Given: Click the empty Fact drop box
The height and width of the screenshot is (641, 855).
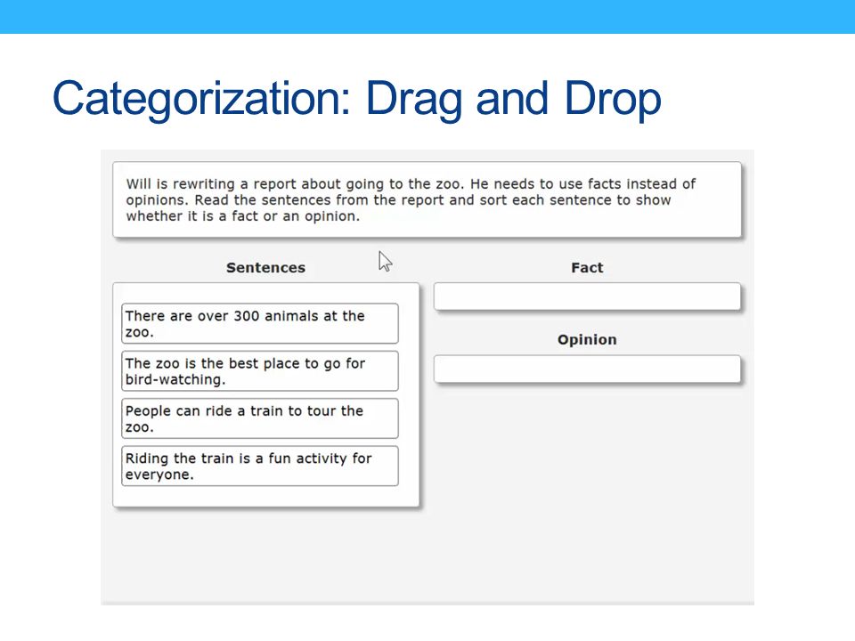Looking at the screenshot, I should pyautogui.click(x=587, y=296).
